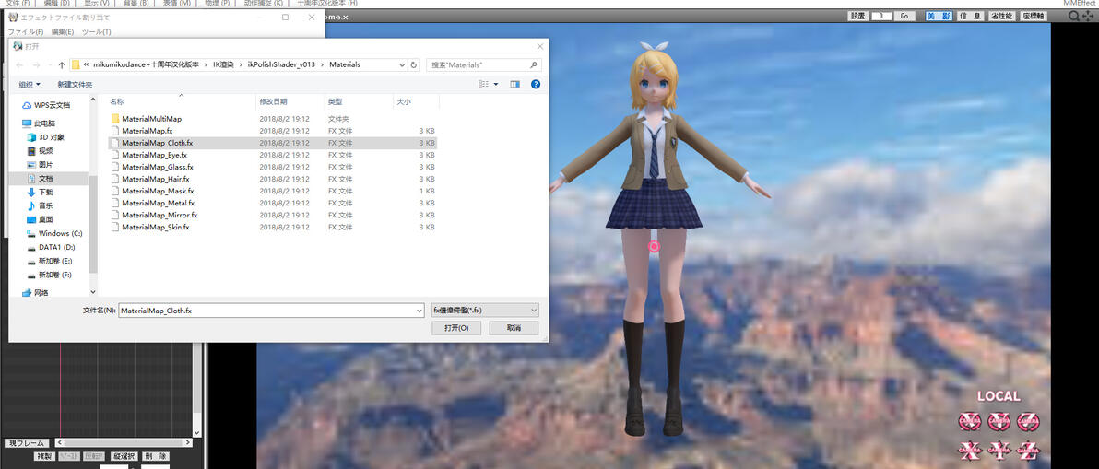
Task: Click the viewport pan arrows icon
Action: [1087, 16]
